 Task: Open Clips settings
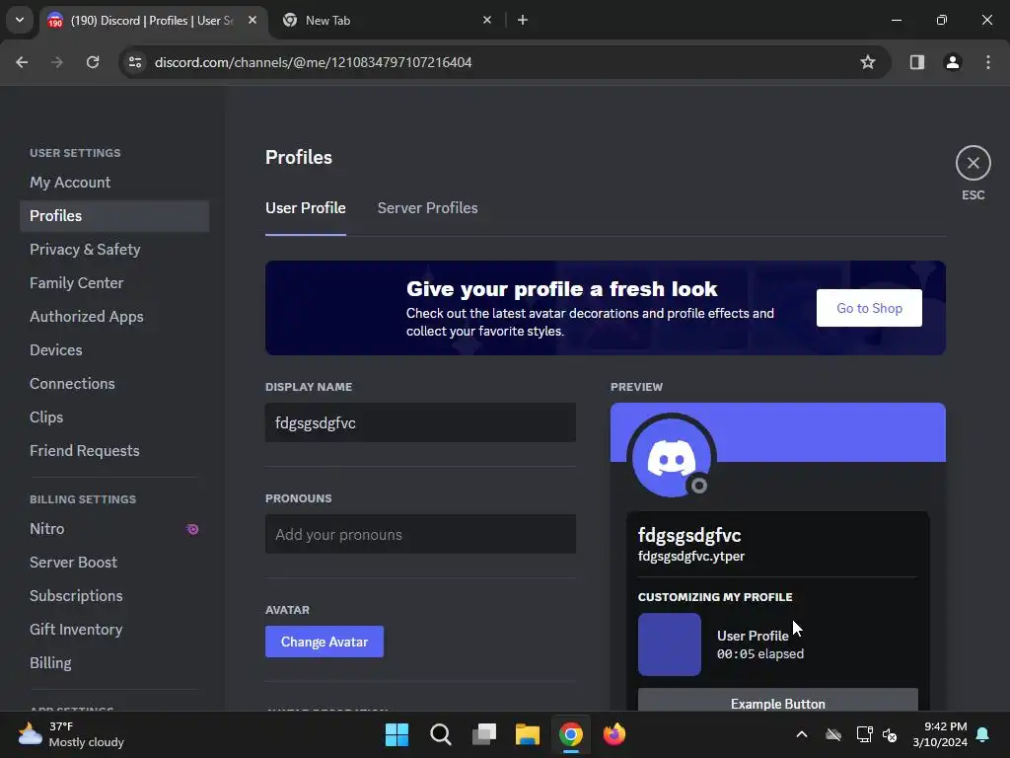(x=114, y=417)
